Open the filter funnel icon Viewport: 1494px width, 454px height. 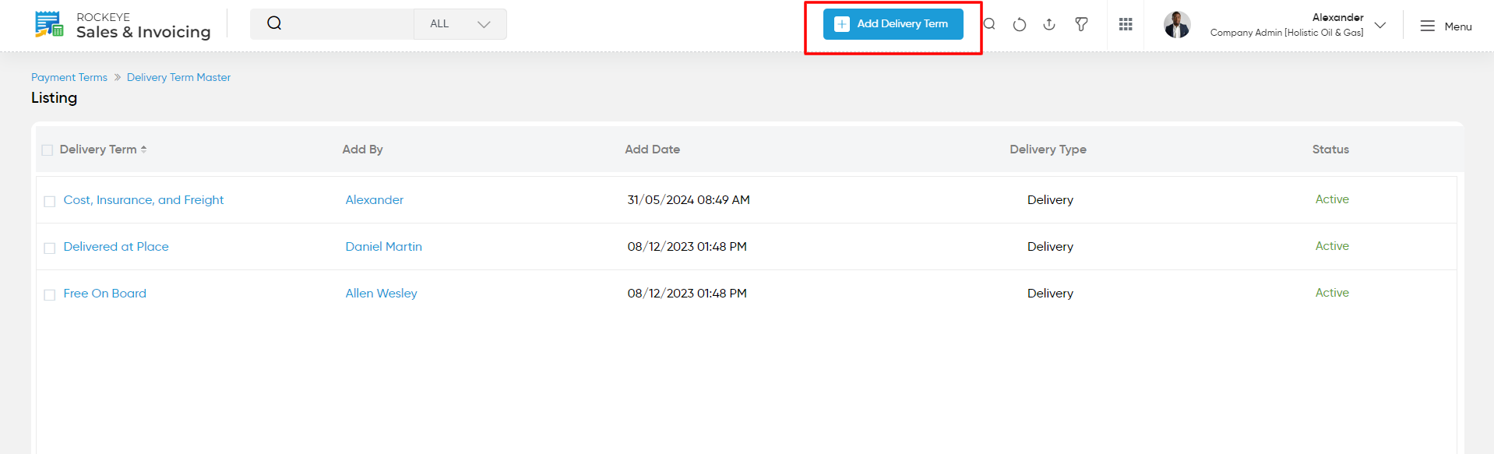pos(1081,24)
